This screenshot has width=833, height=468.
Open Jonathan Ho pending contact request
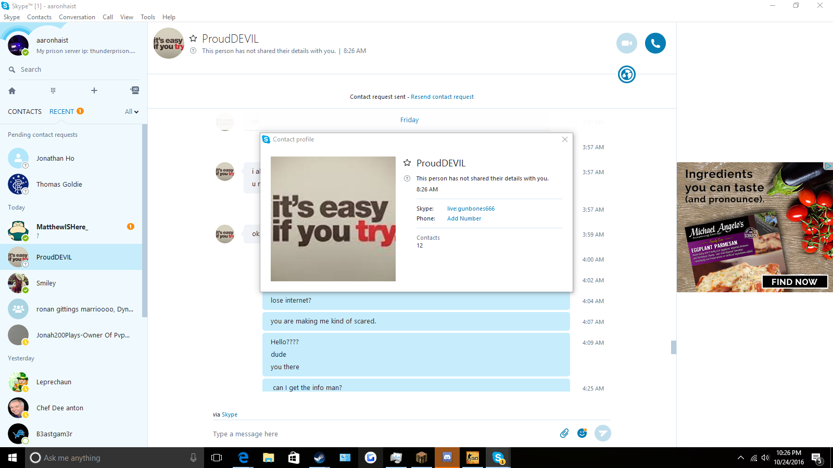71,158
